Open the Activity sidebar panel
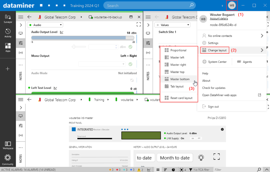This screenshot has height=172, width=270. click(8, 33)
